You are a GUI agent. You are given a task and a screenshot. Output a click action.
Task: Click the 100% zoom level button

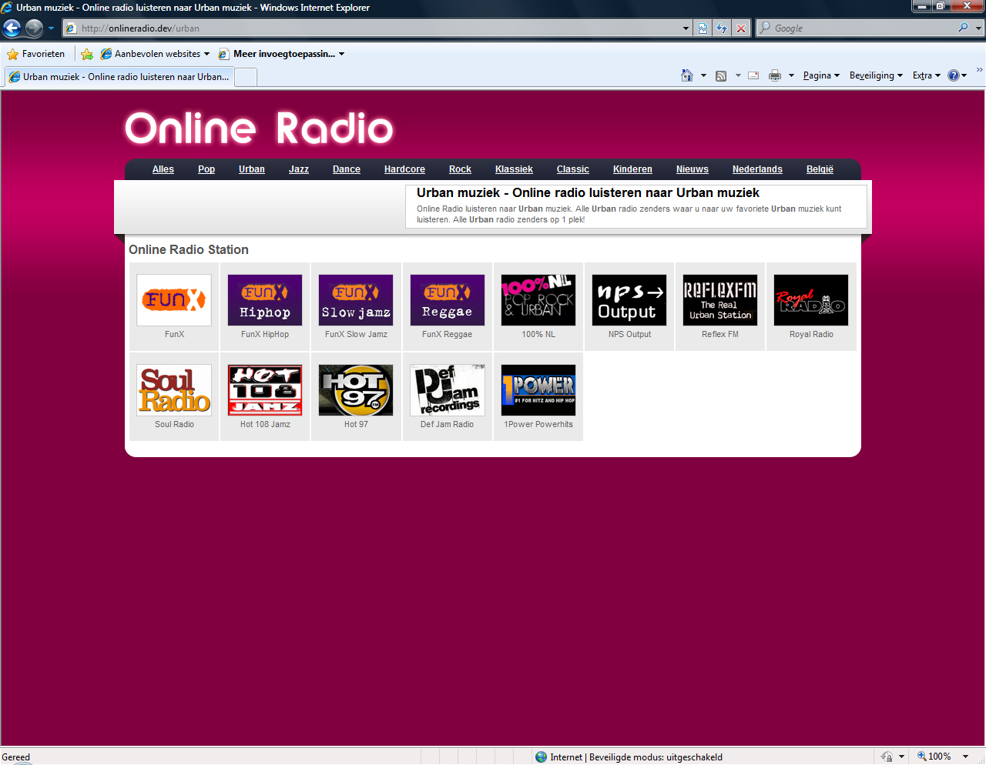click(x=934, y=757)
